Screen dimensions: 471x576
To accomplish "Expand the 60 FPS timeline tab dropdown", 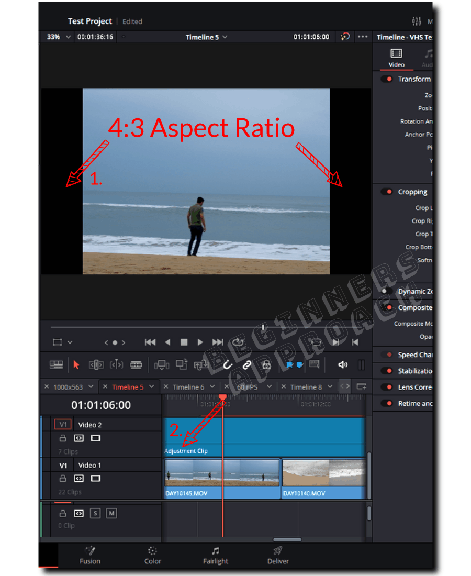I will click(x=268, y=386).
